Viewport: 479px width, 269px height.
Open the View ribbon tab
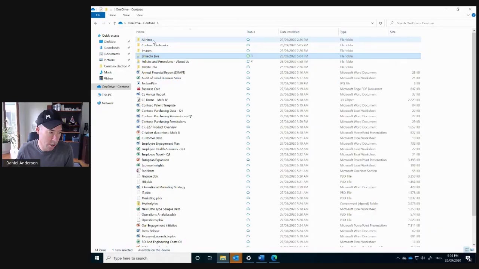(140, 15)
